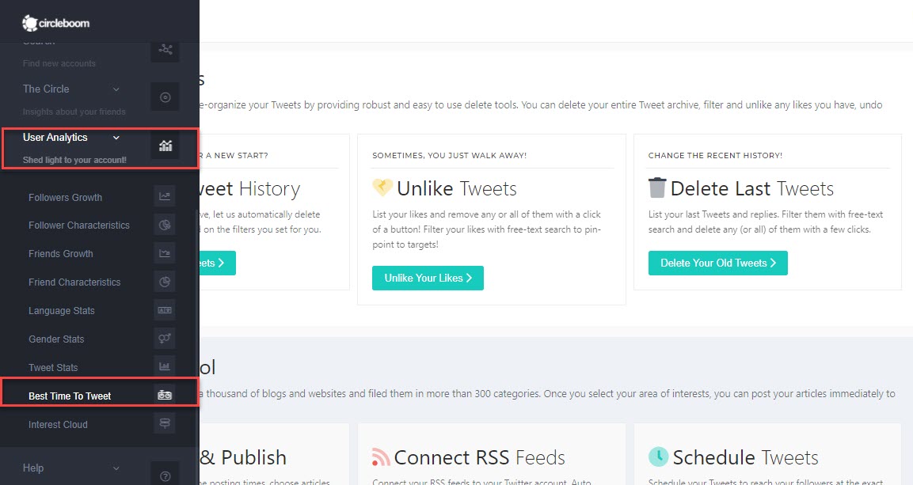Open Gender Stats menu item

tap(56, 339)
